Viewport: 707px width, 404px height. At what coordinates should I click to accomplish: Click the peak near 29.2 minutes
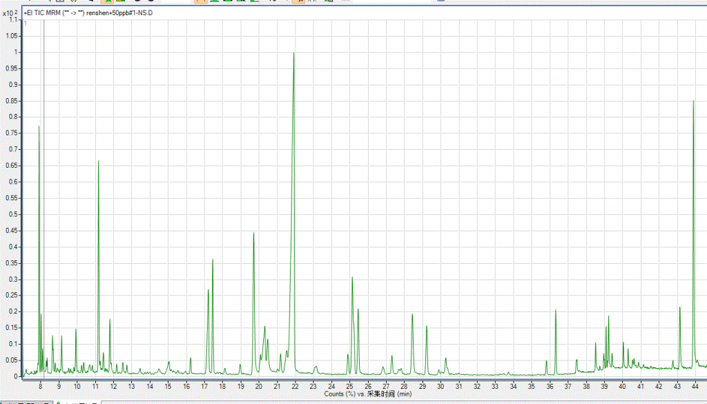(426, 327)
